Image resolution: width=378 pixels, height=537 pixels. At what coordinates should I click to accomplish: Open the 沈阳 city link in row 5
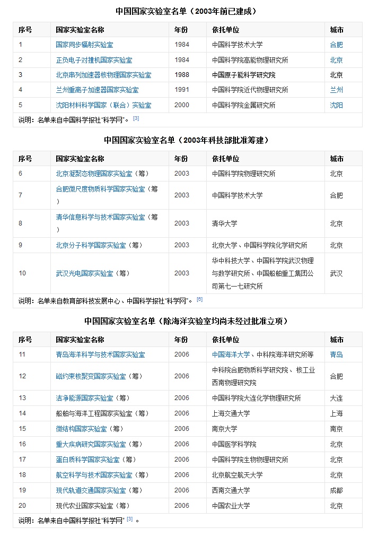[x=336, y=105]
